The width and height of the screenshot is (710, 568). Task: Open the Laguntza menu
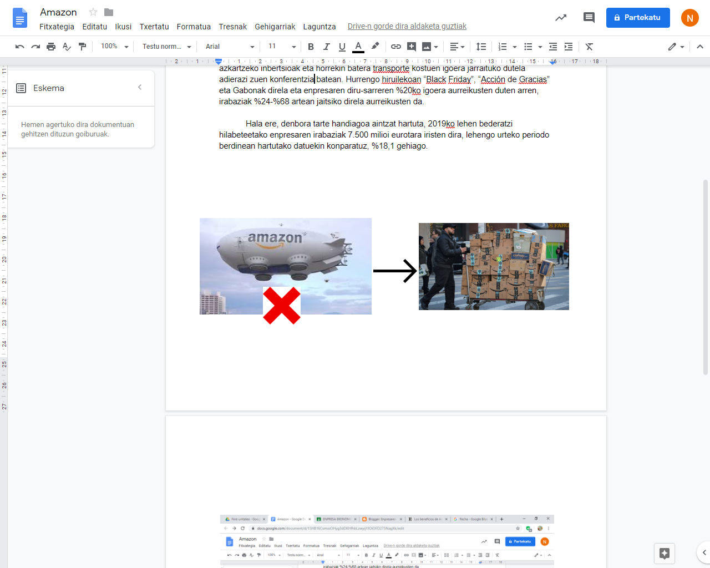click(319, 27)
